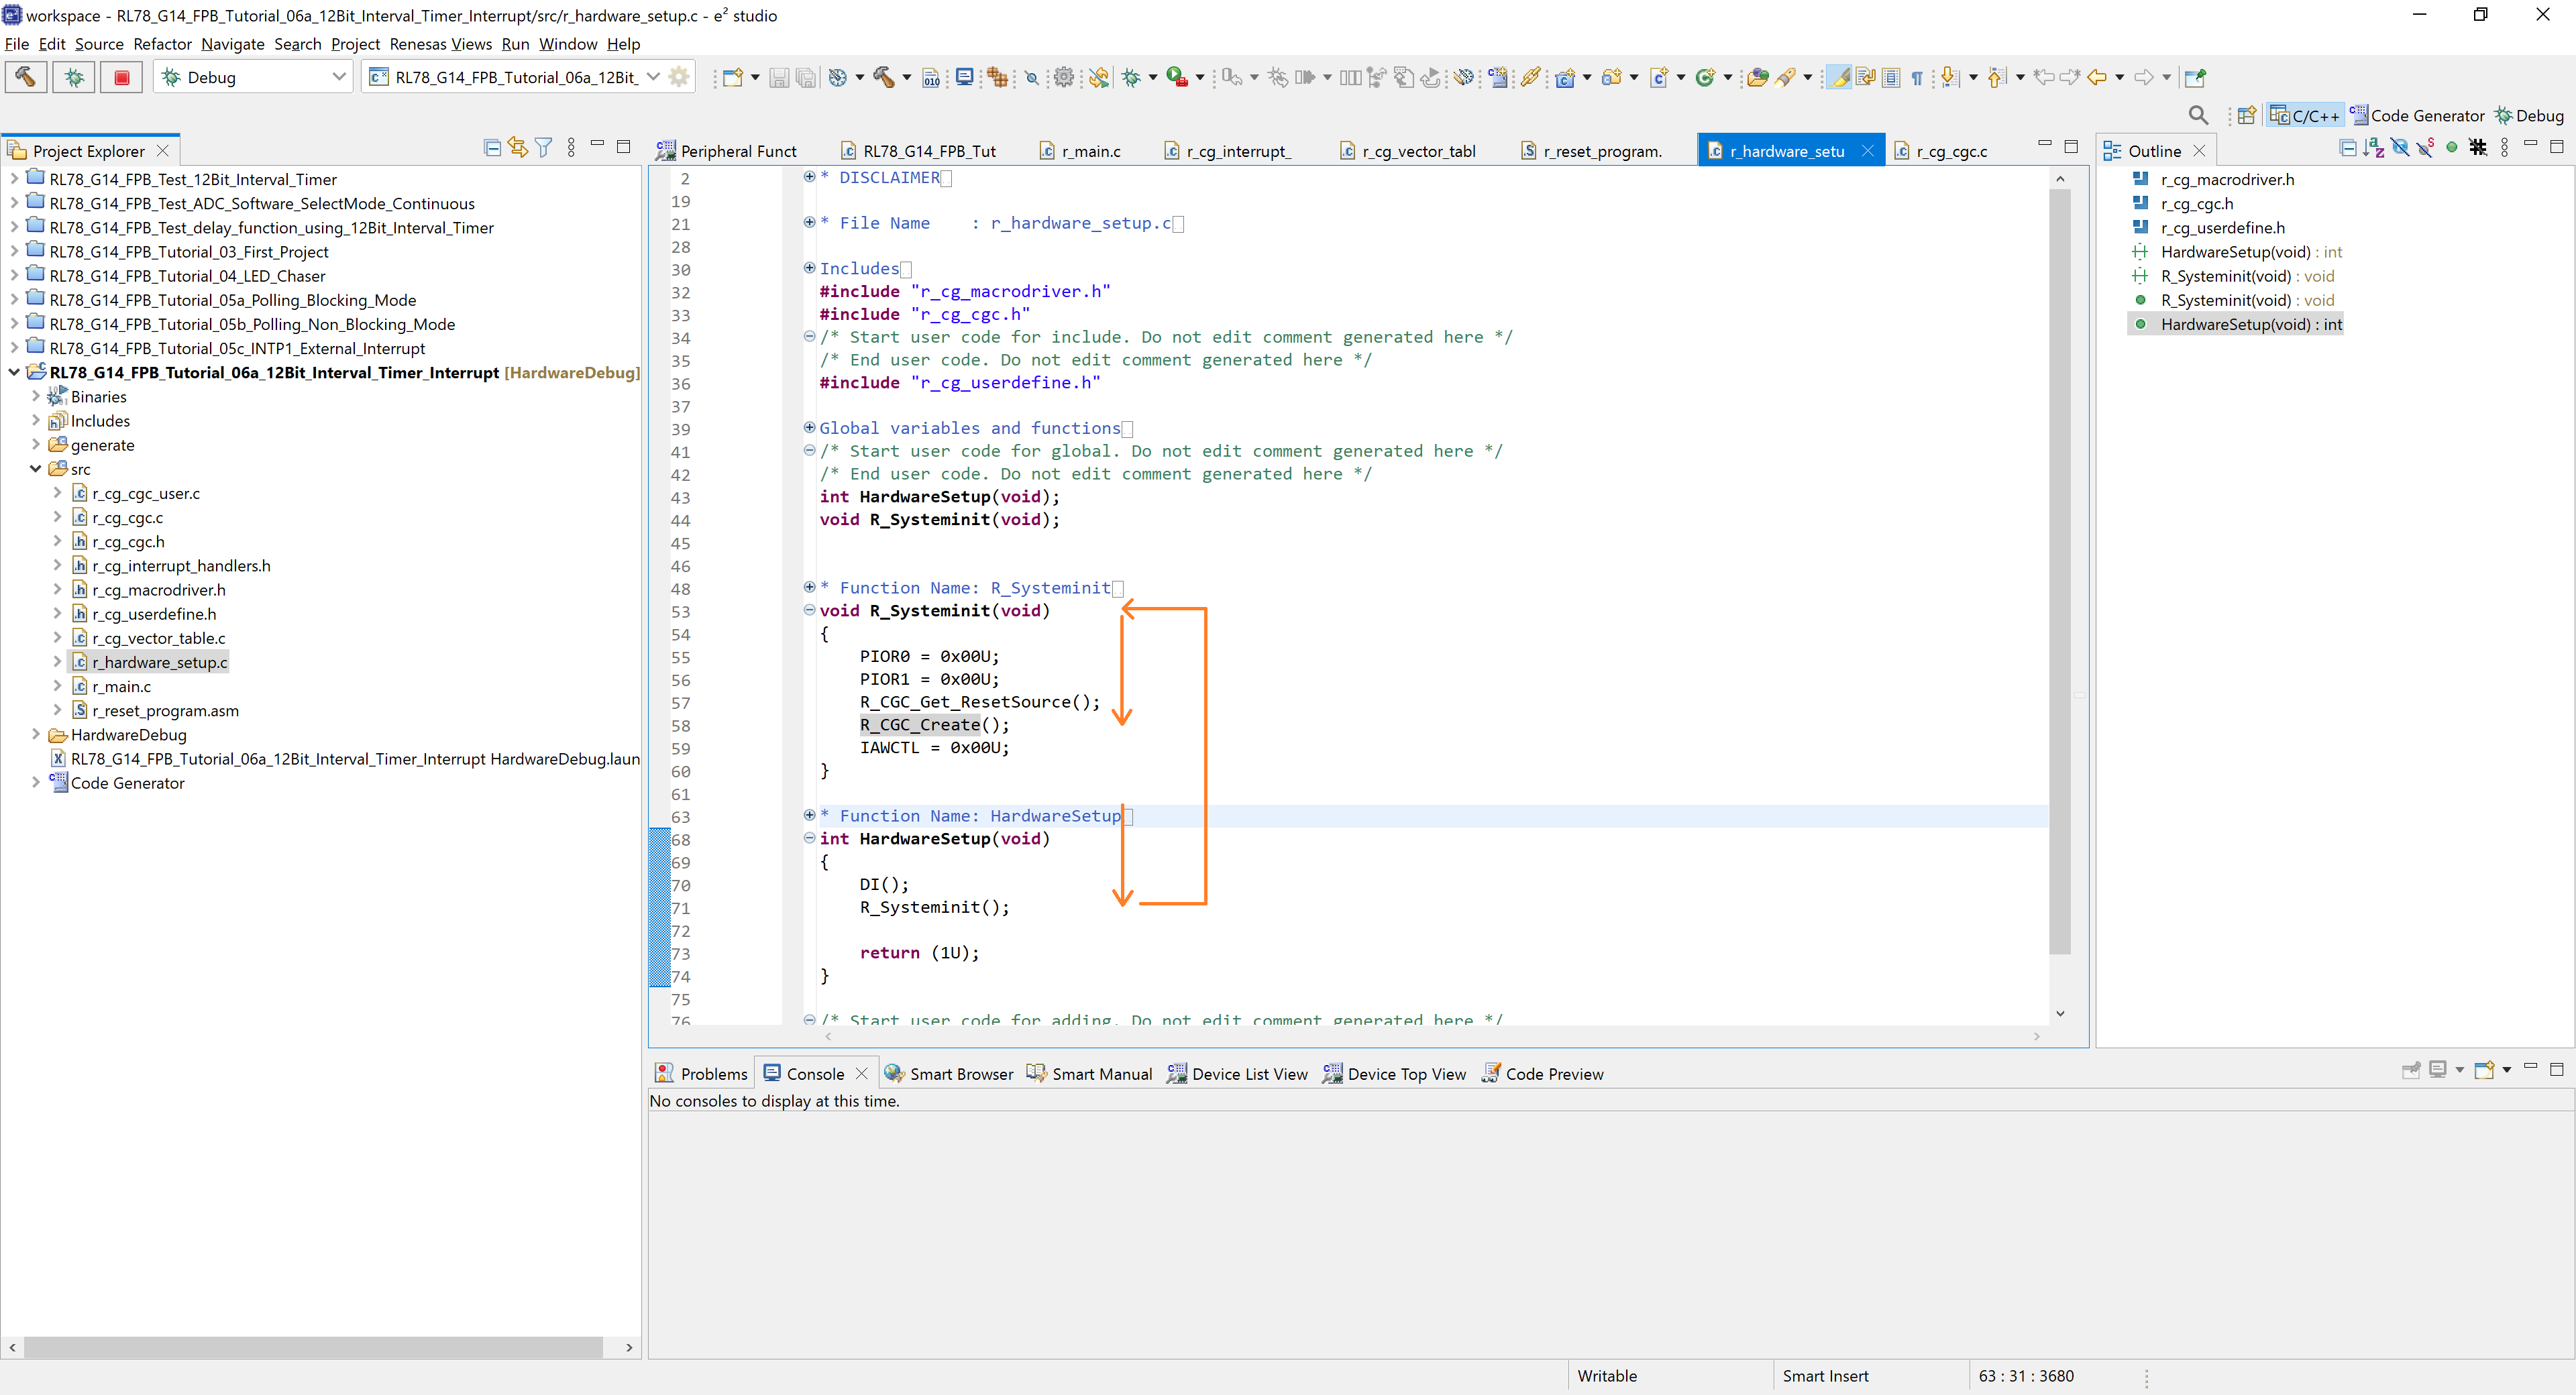Image resolution: width=2576 pixels, height=1395 pixels.
Task: Click the Build hammer button
Action: [26, 77]
